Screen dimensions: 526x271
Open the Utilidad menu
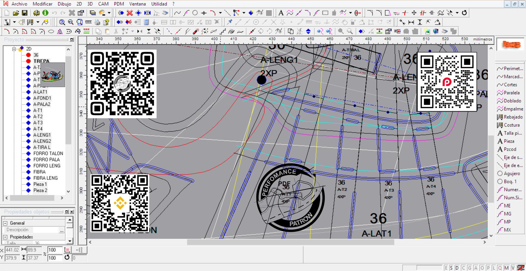click(159, 4)
